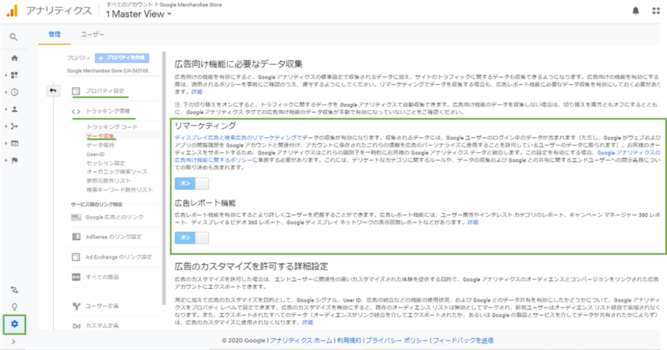This screenshot has height=350, width=667.
Task: Open the Admin gear icon
Action: pyautogui.click(x=14, y=324)
